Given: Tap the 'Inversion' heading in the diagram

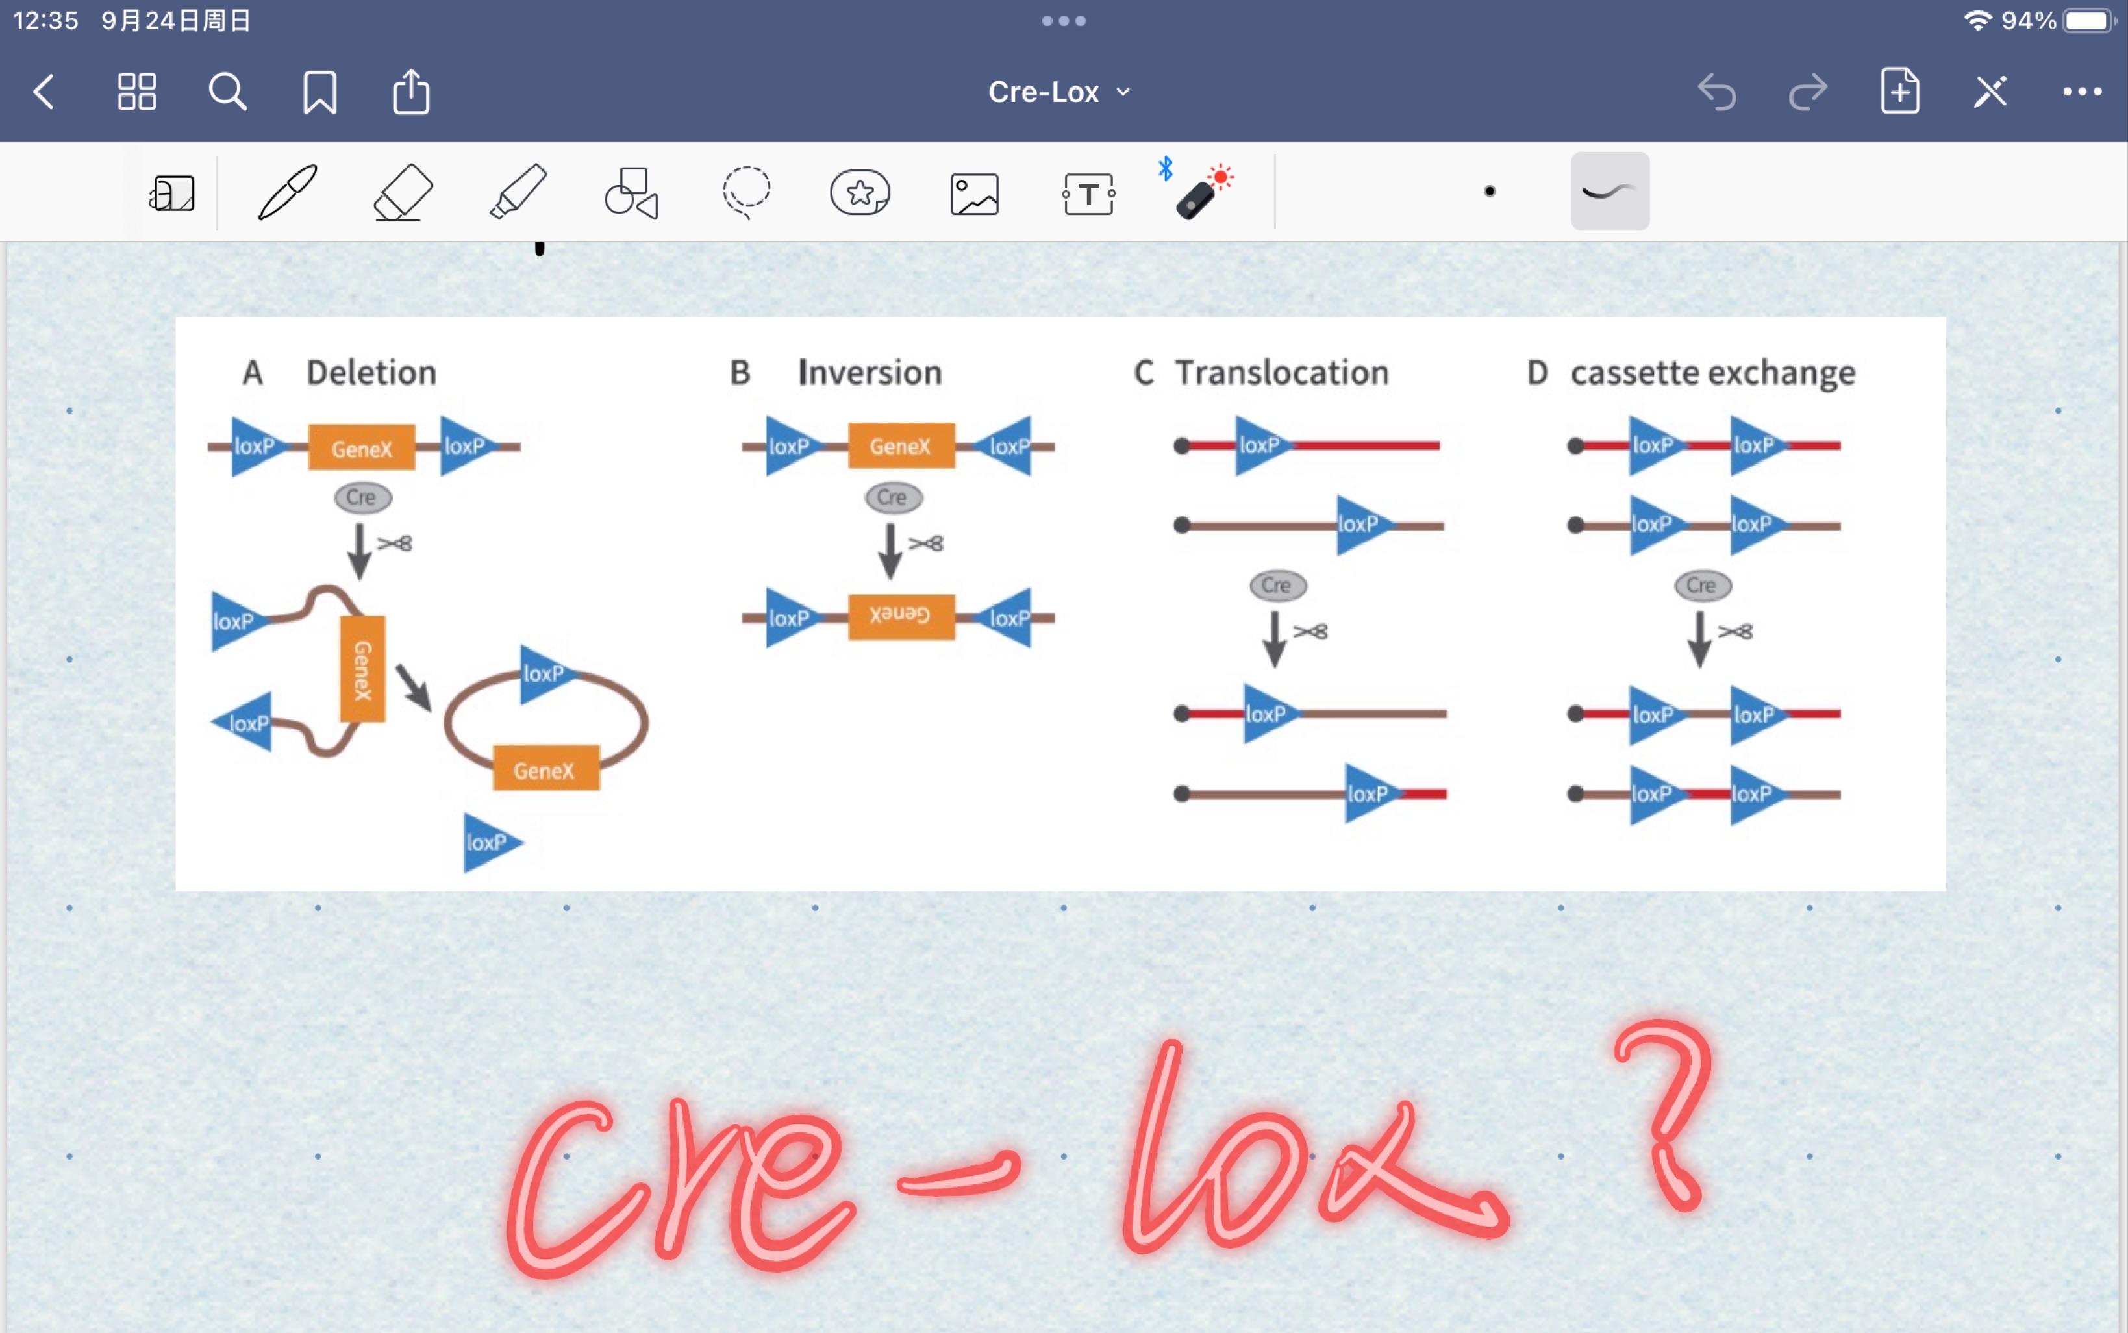Looking at the screenshot, I should [x=870, y=373].
